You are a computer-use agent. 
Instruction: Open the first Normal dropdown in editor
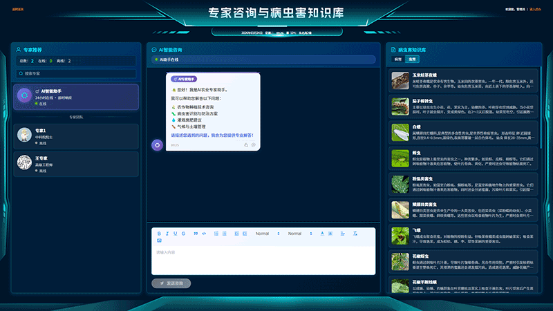click(x=267, y=234)
